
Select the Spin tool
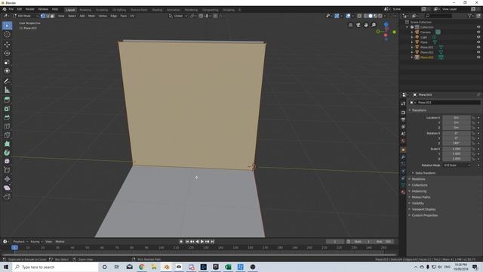point(7,153)
